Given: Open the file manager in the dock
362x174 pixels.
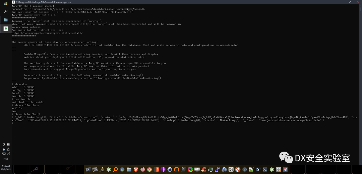Looking at the screenshot, I should (129, 170).
